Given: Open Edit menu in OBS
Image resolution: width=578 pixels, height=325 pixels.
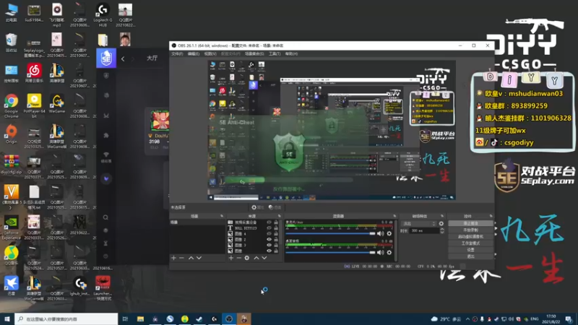Looking at the screenshot, I should 194,53.
